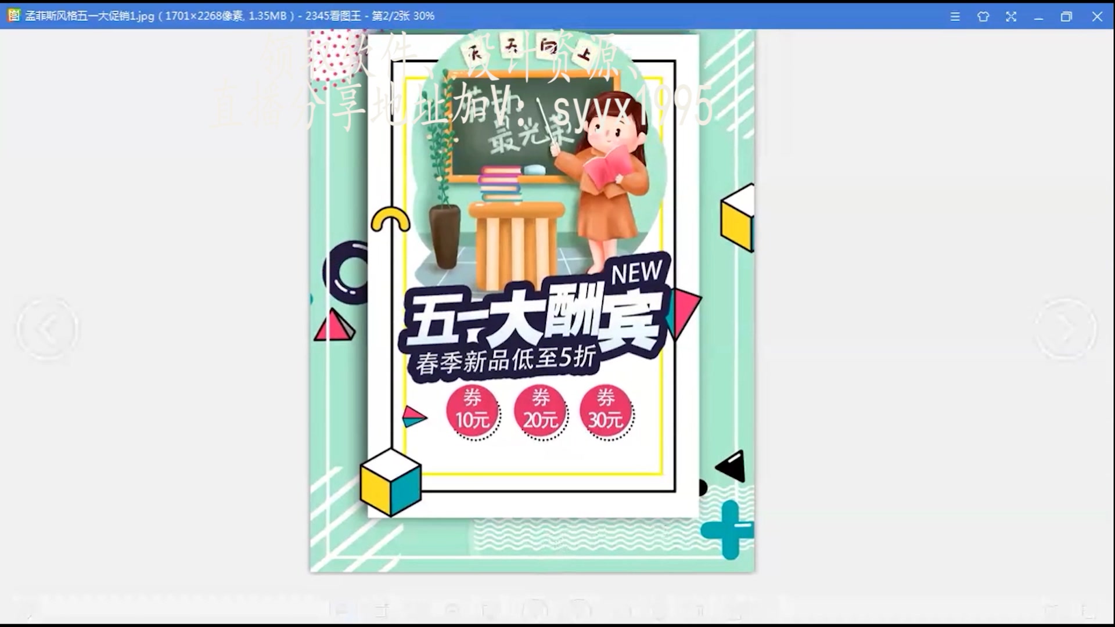The image size is (1115, 627).
Task: Enter fullscreen with the expand-arrows icon
Action: point(1011,16)
